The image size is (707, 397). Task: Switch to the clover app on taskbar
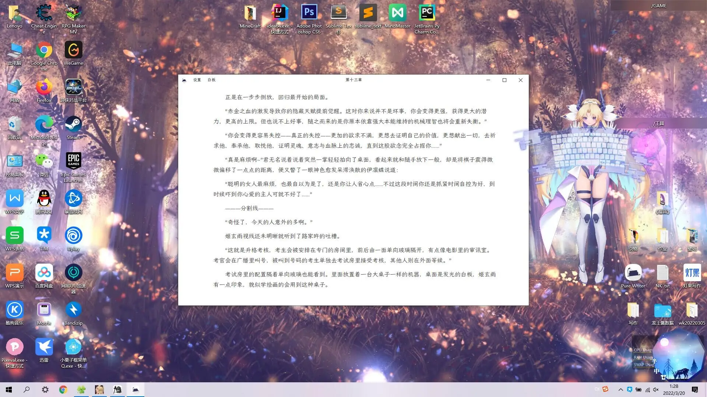click(81, 390)
